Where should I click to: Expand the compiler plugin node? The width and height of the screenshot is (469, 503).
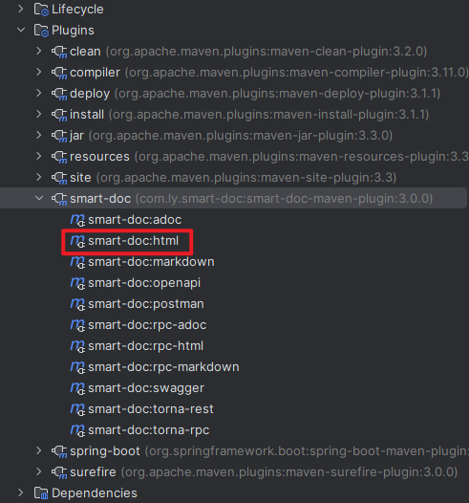(39, 72)
